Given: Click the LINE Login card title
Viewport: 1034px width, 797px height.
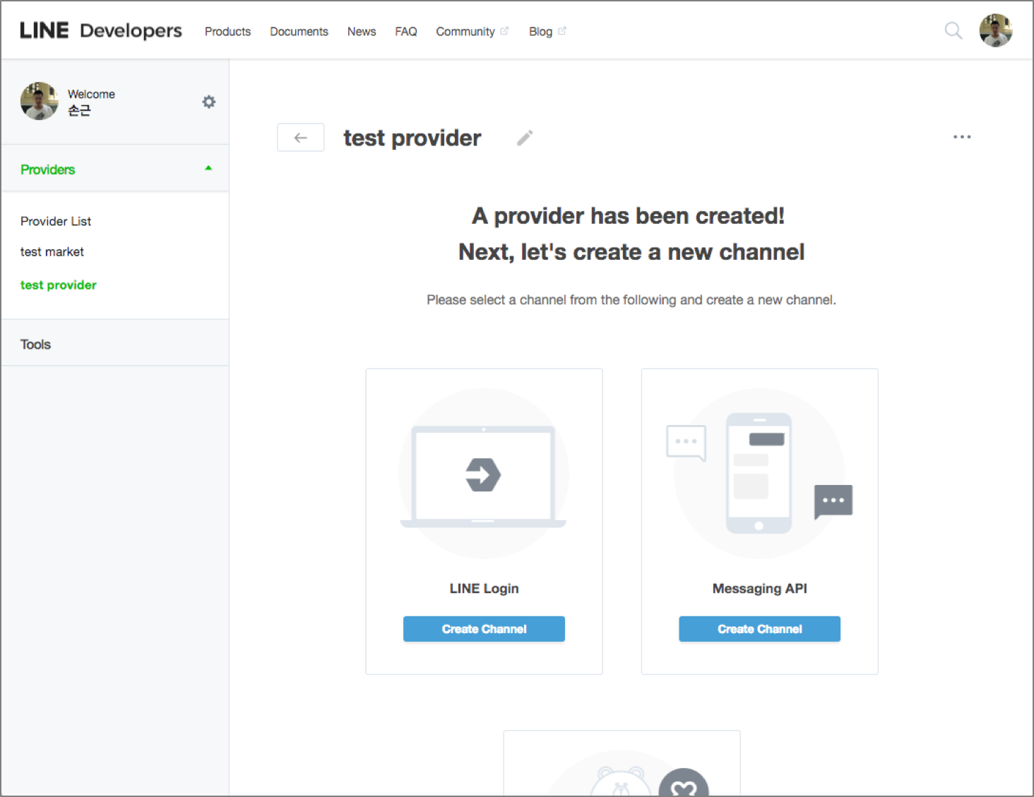Looking at the screenshot, I should tap(484, 589).
